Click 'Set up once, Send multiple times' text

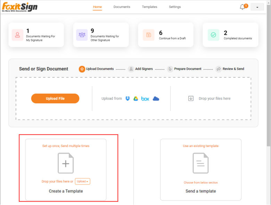pyautogui.click(x=66, y=146)
